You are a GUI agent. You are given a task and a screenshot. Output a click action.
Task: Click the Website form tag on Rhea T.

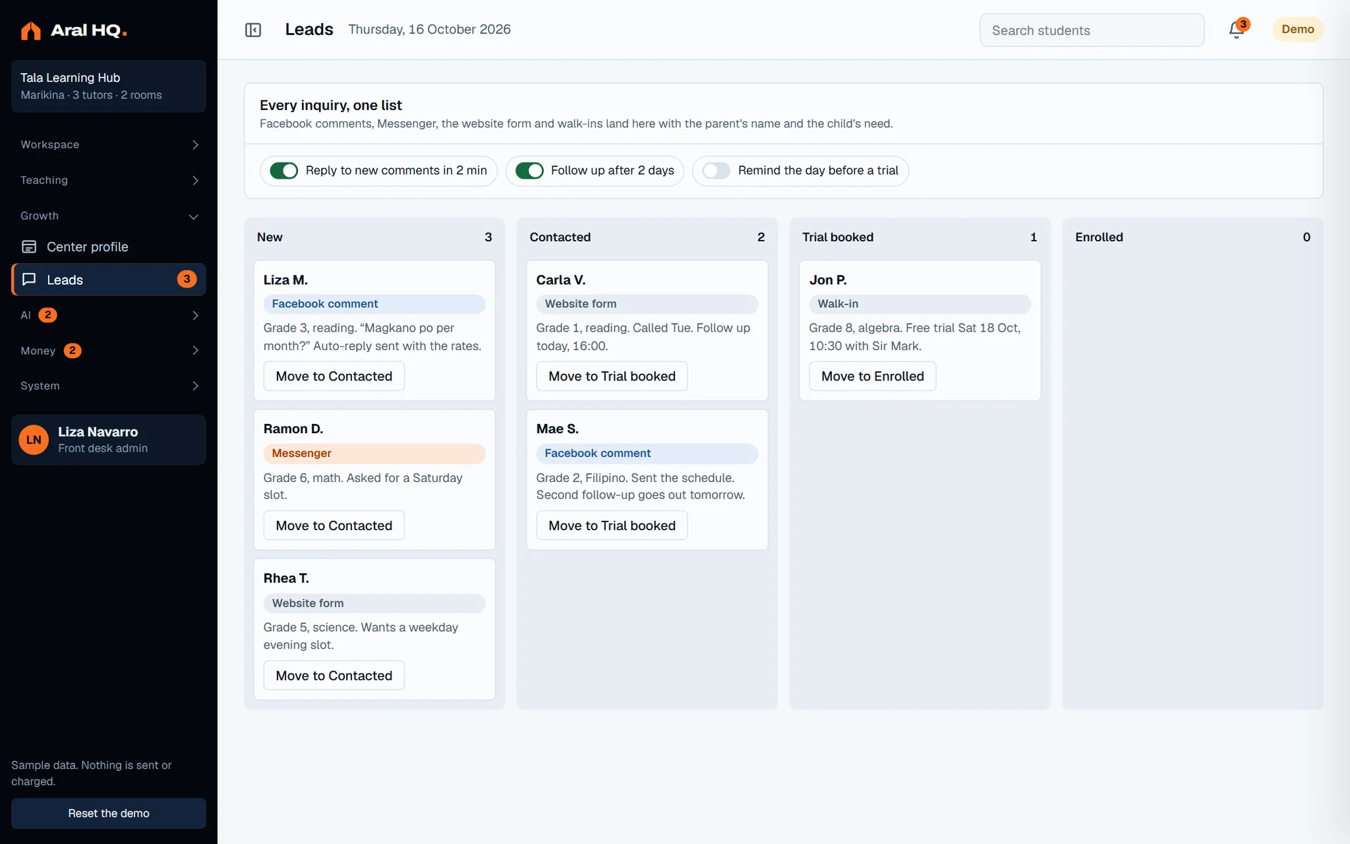(374, 603)
